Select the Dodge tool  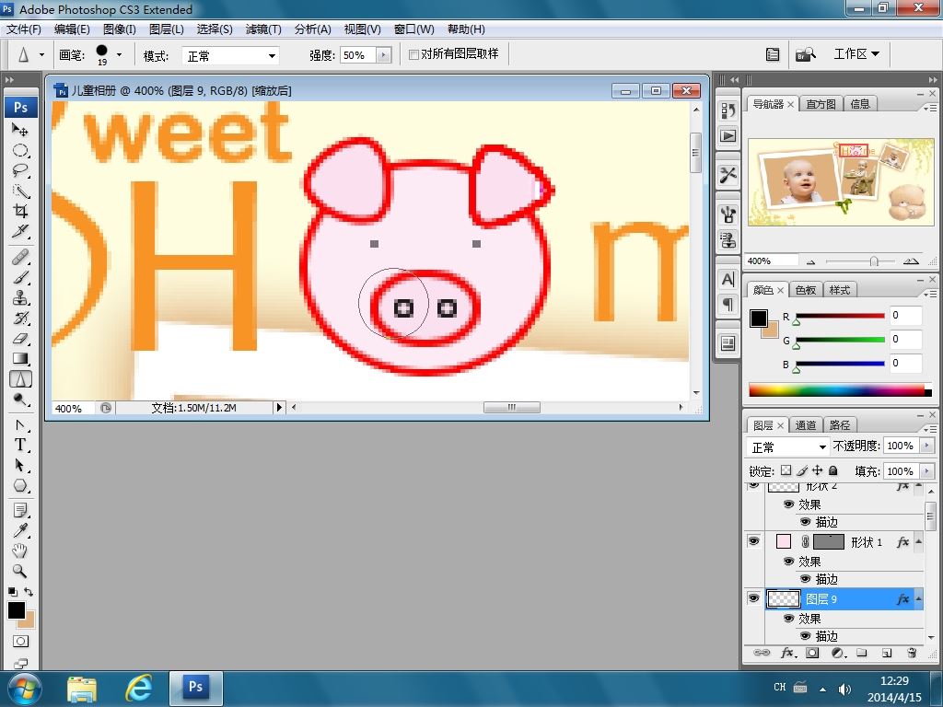[x=20, y=400]
